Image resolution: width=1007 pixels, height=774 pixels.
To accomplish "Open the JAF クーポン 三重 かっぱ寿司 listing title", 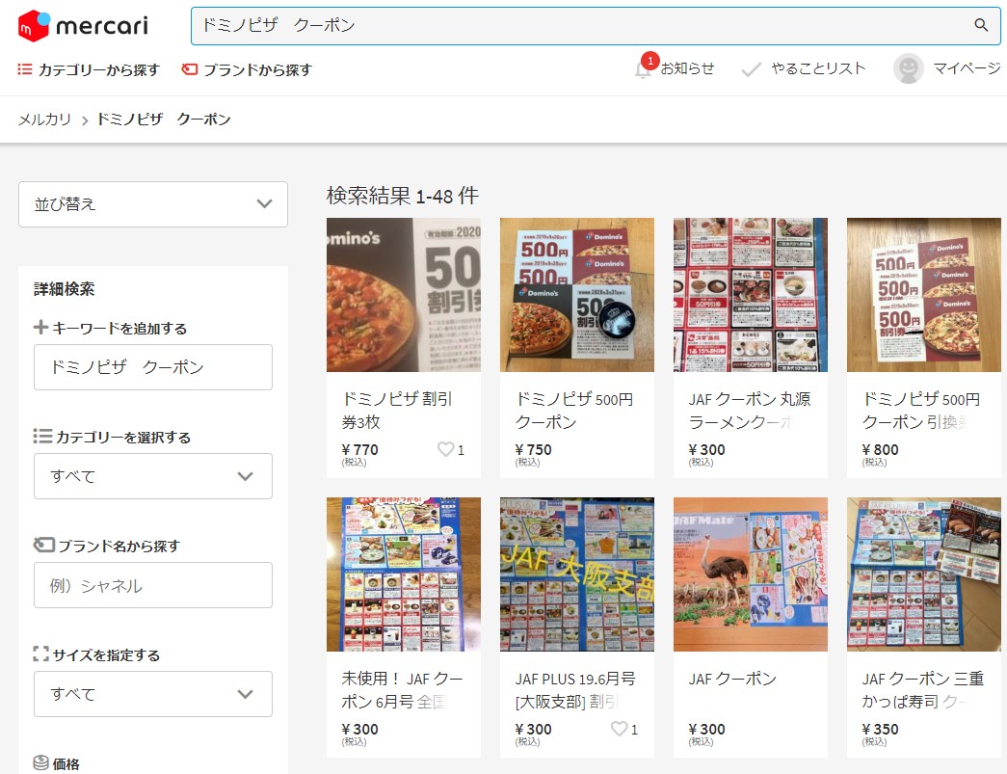I will click(x=923, y=690).
